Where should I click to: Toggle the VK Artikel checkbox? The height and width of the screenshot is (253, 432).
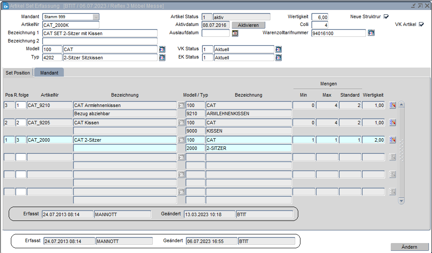pos(421,25)
